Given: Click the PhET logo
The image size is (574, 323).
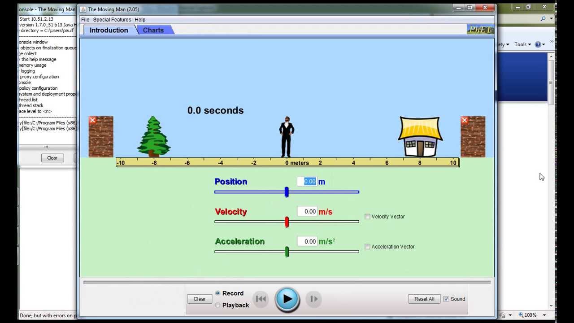Looking at the screenshot, I should (x=480, y=30).
